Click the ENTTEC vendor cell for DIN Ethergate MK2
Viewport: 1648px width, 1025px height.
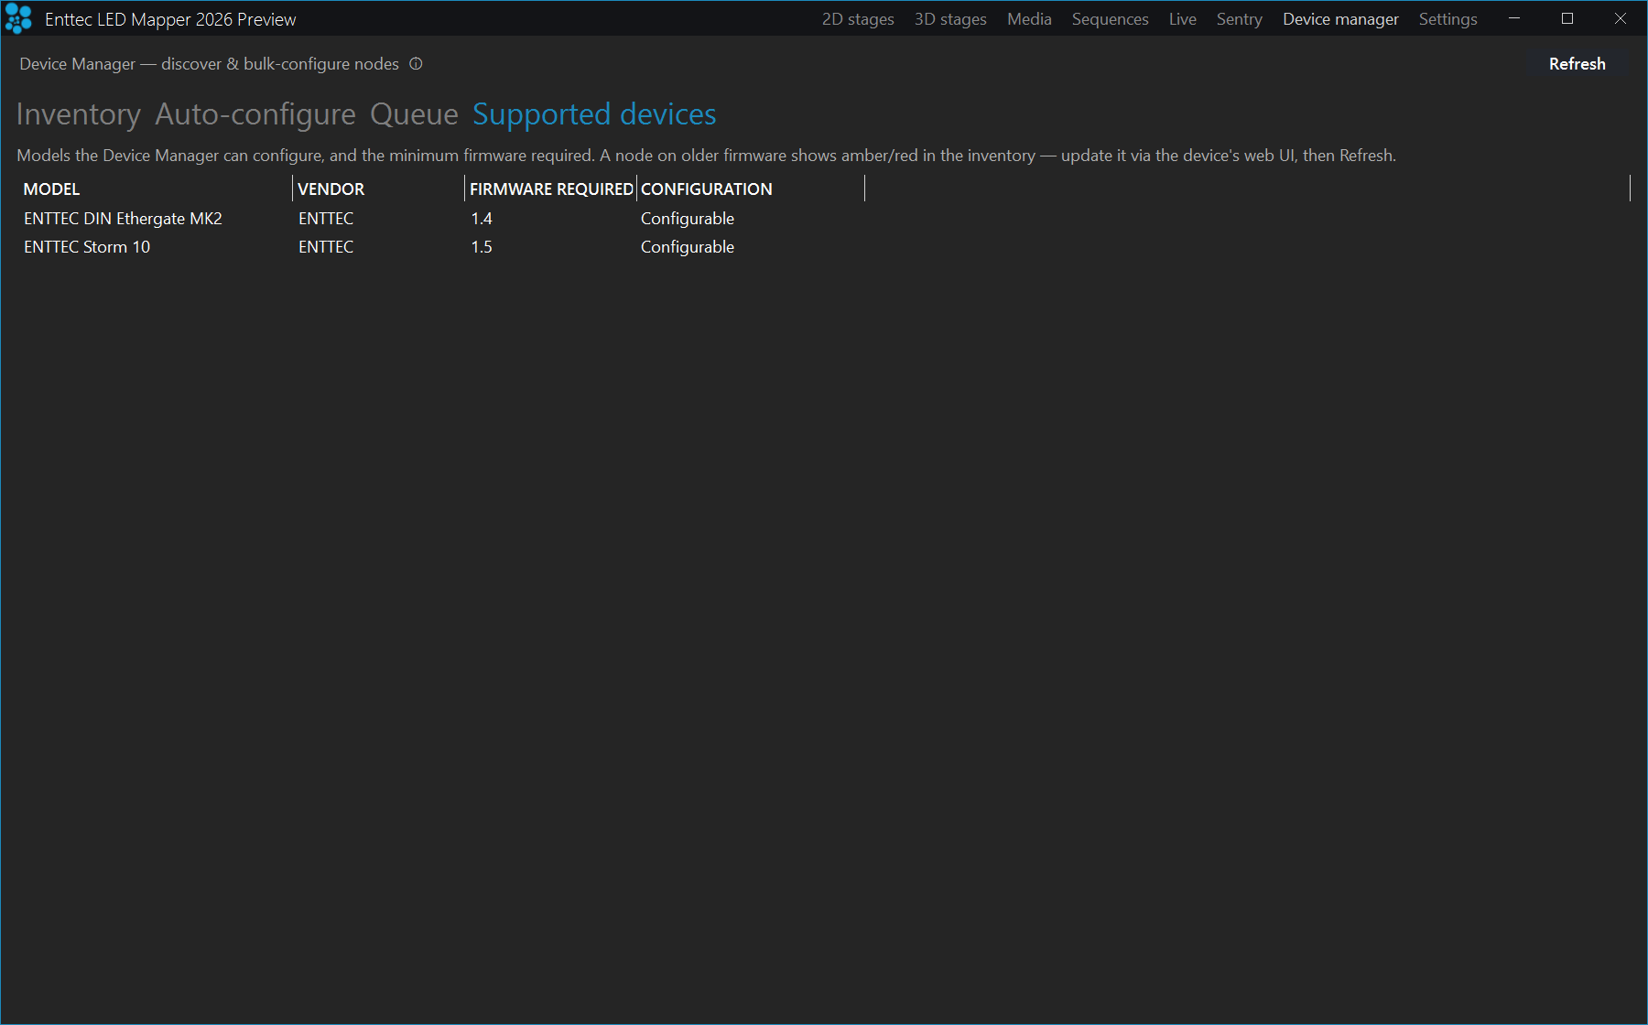326,219
